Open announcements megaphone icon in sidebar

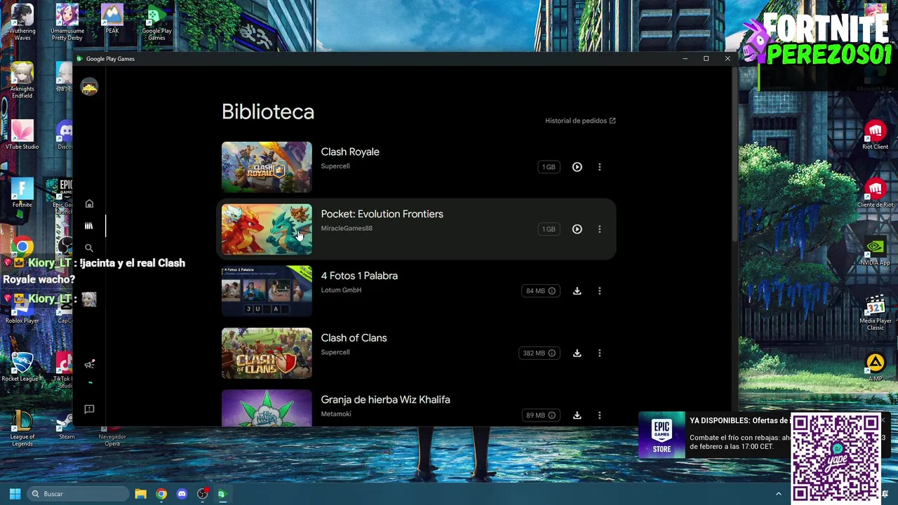point(89,365)
